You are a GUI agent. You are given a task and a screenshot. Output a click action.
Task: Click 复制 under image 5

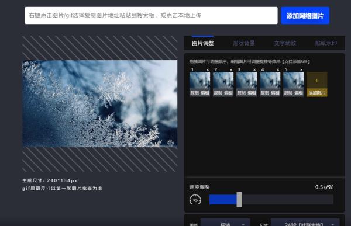click(x=288, y=92)
